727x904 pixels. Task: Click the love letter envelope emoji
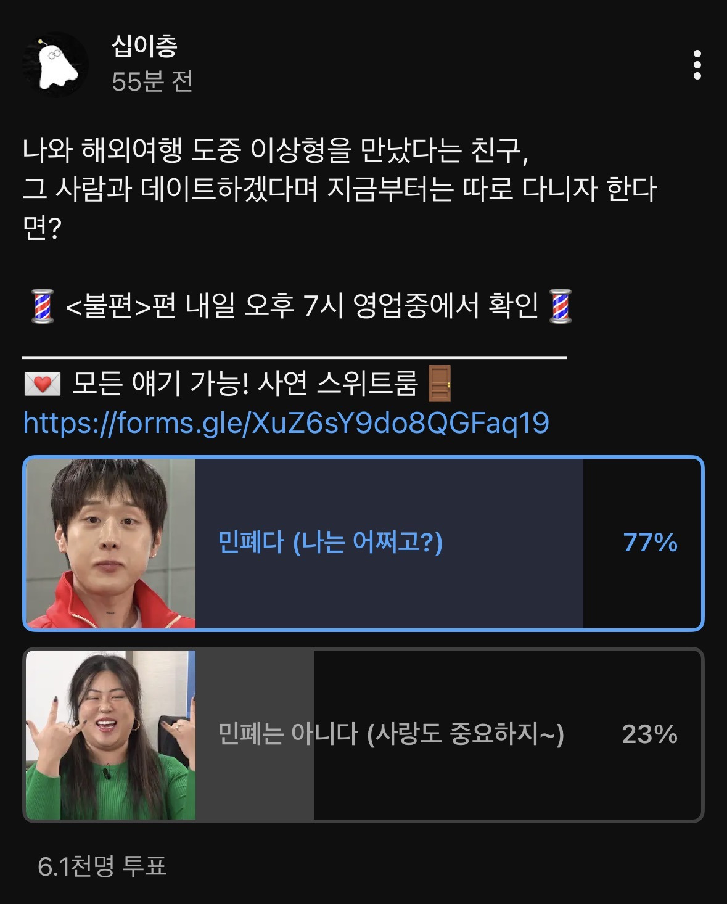42,384
